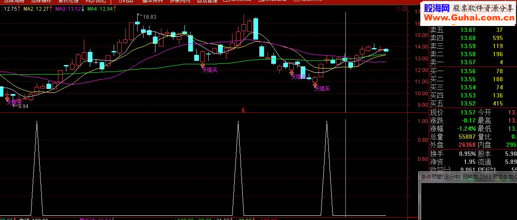
Task: Open the 复权处理 menu item
Action: click(x=68, y=1)
